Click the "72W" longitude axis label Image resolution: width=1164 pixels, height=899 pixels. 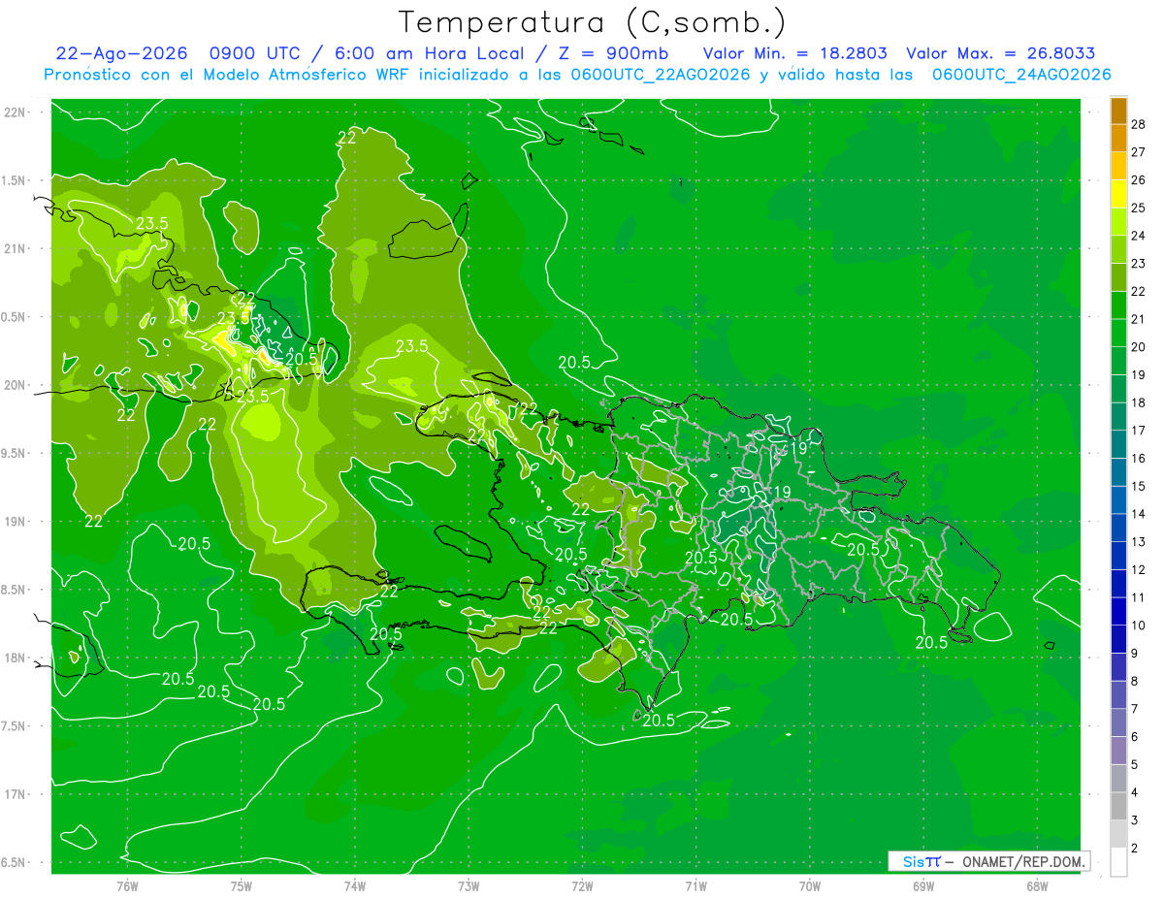click(x=582, y=886)
